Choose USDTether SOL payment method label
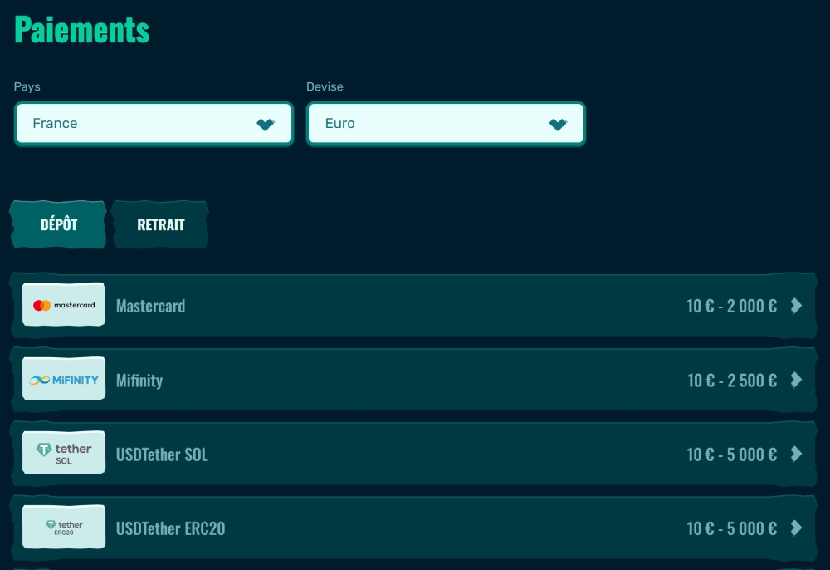 point(162,455)
